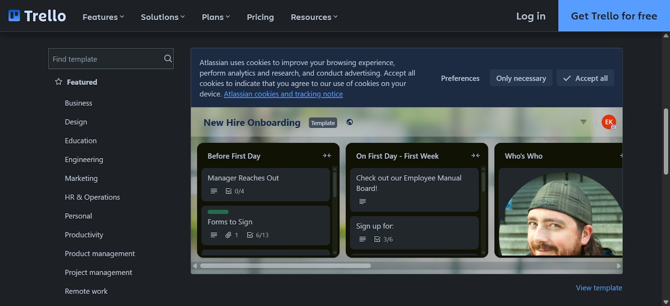Click the Trello logo

pos(37,16)
